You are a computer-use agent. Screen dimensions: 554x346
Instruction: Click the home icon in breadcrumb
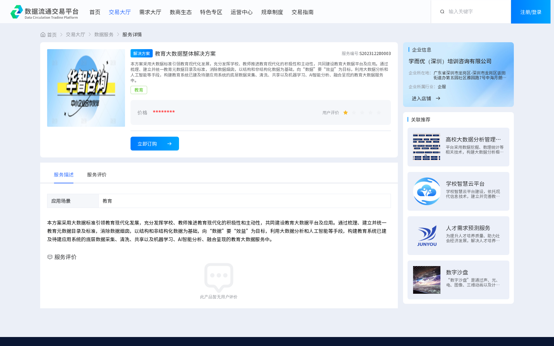[43, 35]
